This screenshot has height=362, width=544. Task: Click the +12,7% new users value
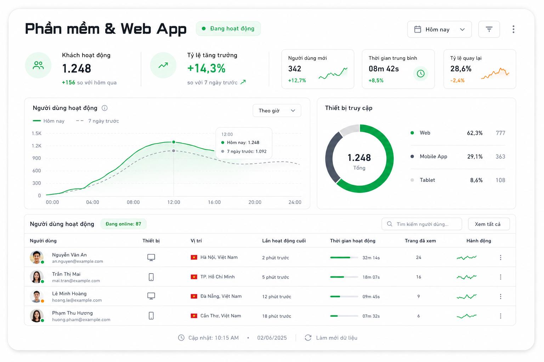pyautogui.click(x=297, y=81)
